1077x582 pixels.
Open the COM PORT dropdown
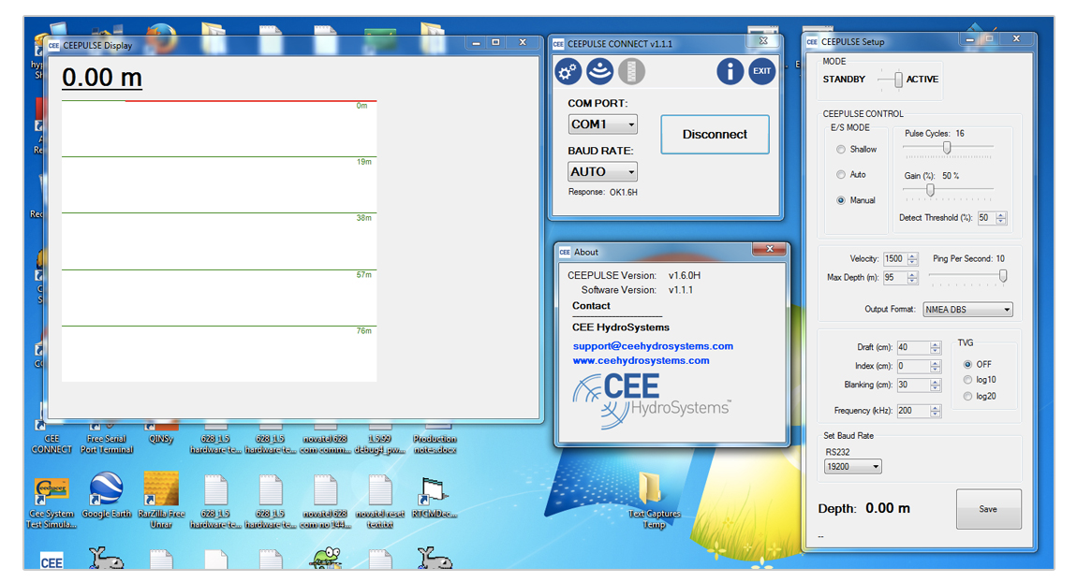(x=602, y=124)
